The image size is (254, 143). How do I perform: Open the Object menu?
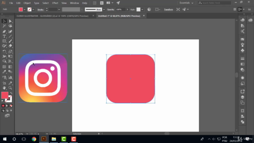(x=27, y=3)
